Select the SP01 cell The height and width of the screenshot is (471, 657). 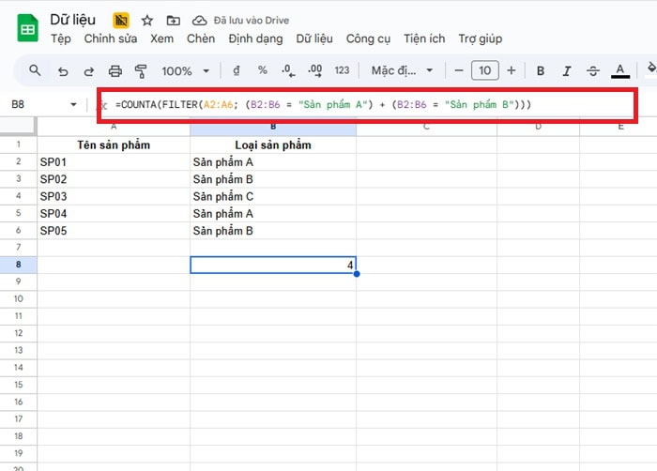click(x=114, y=162)
